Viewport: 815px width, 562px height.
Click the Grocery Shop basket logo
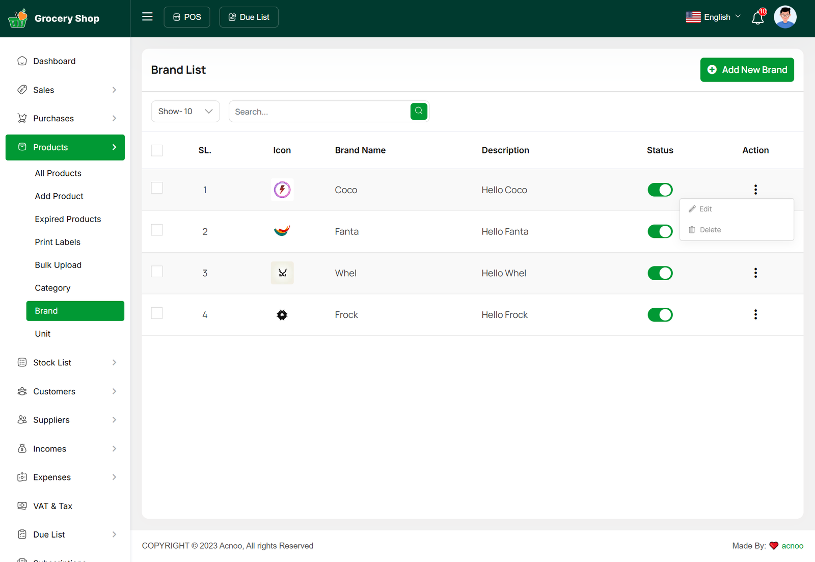(18, 18)
